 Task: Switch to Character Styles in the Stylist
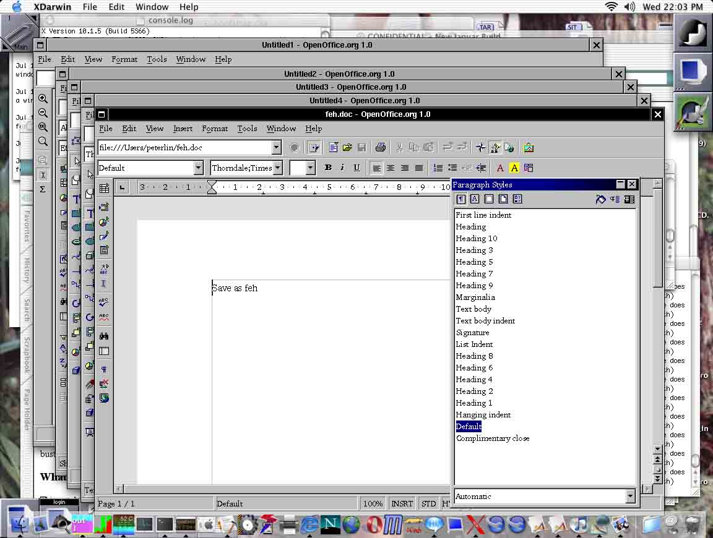[x=474, y=199]
